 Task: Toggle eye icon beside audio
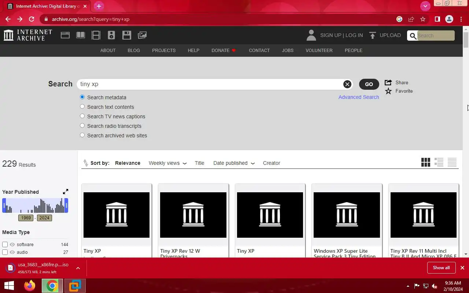pyautogui.click(x=12, y=252)
